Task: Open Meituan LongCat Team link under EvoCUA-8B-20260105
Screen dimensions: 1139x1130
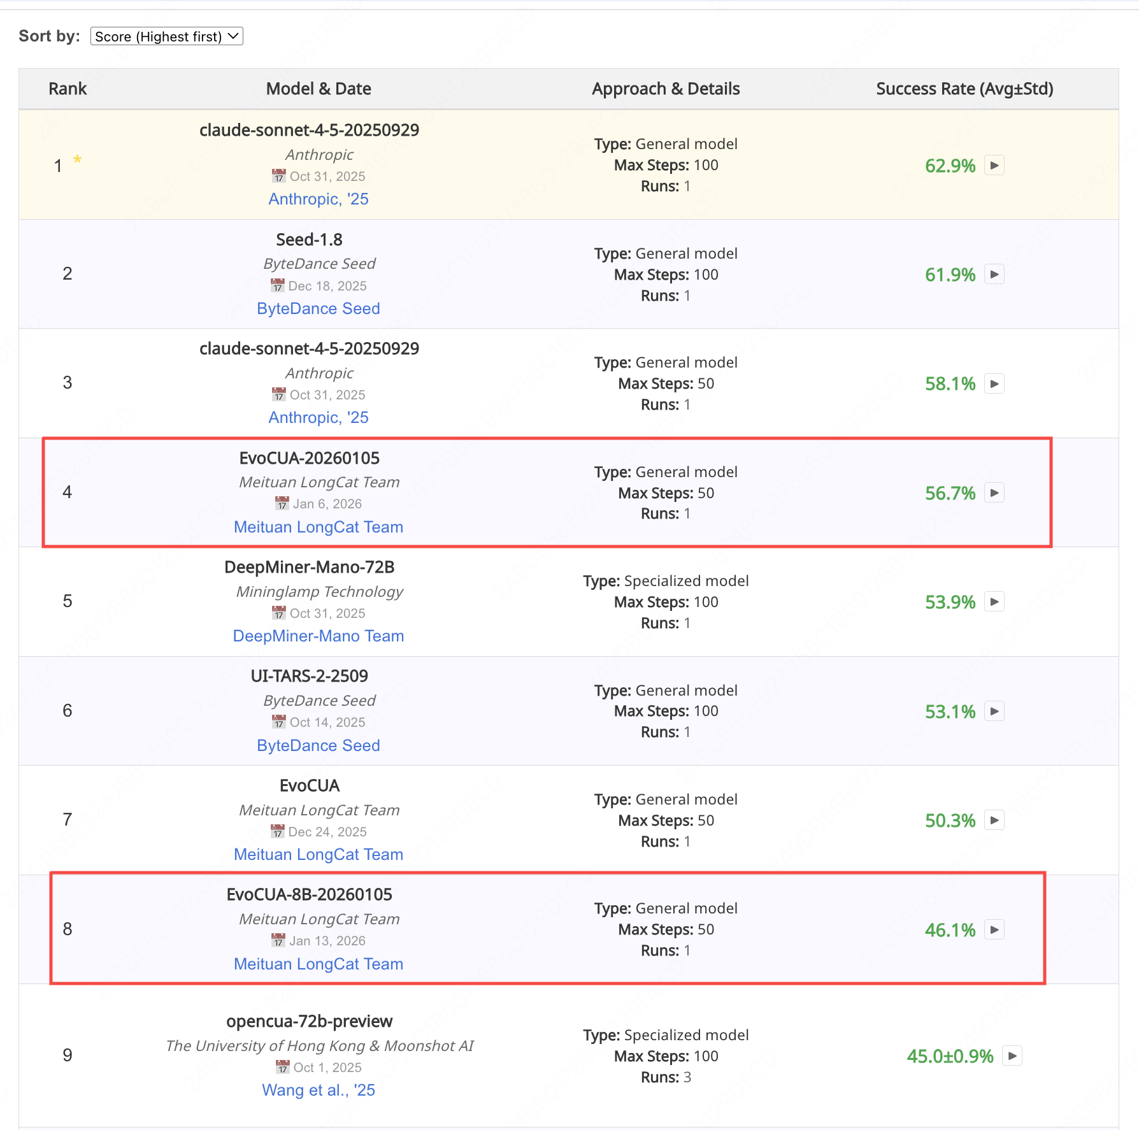Action: [319, 964]
